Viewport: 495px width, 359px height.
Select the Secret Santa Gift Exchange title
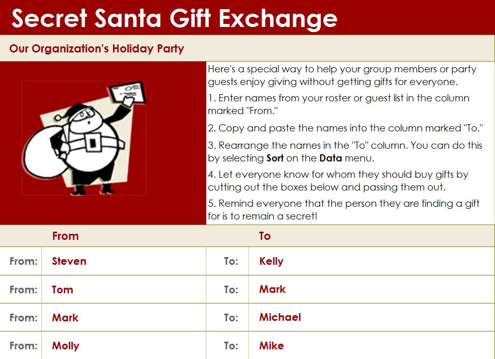pyautogui.click(x=174, y=18)
